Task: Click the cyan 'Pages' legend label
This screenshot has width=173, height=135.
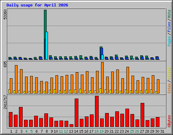Action: tap(169, 41)
